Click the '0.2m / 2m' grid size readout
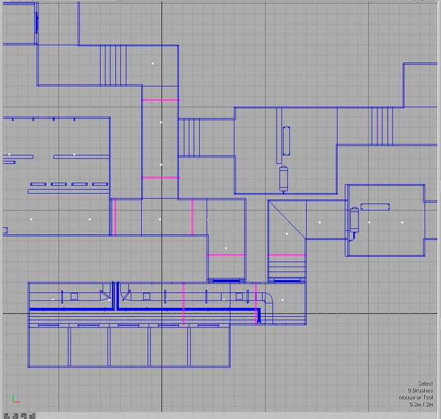Screen dimensions: 441x419 (420, 404)
